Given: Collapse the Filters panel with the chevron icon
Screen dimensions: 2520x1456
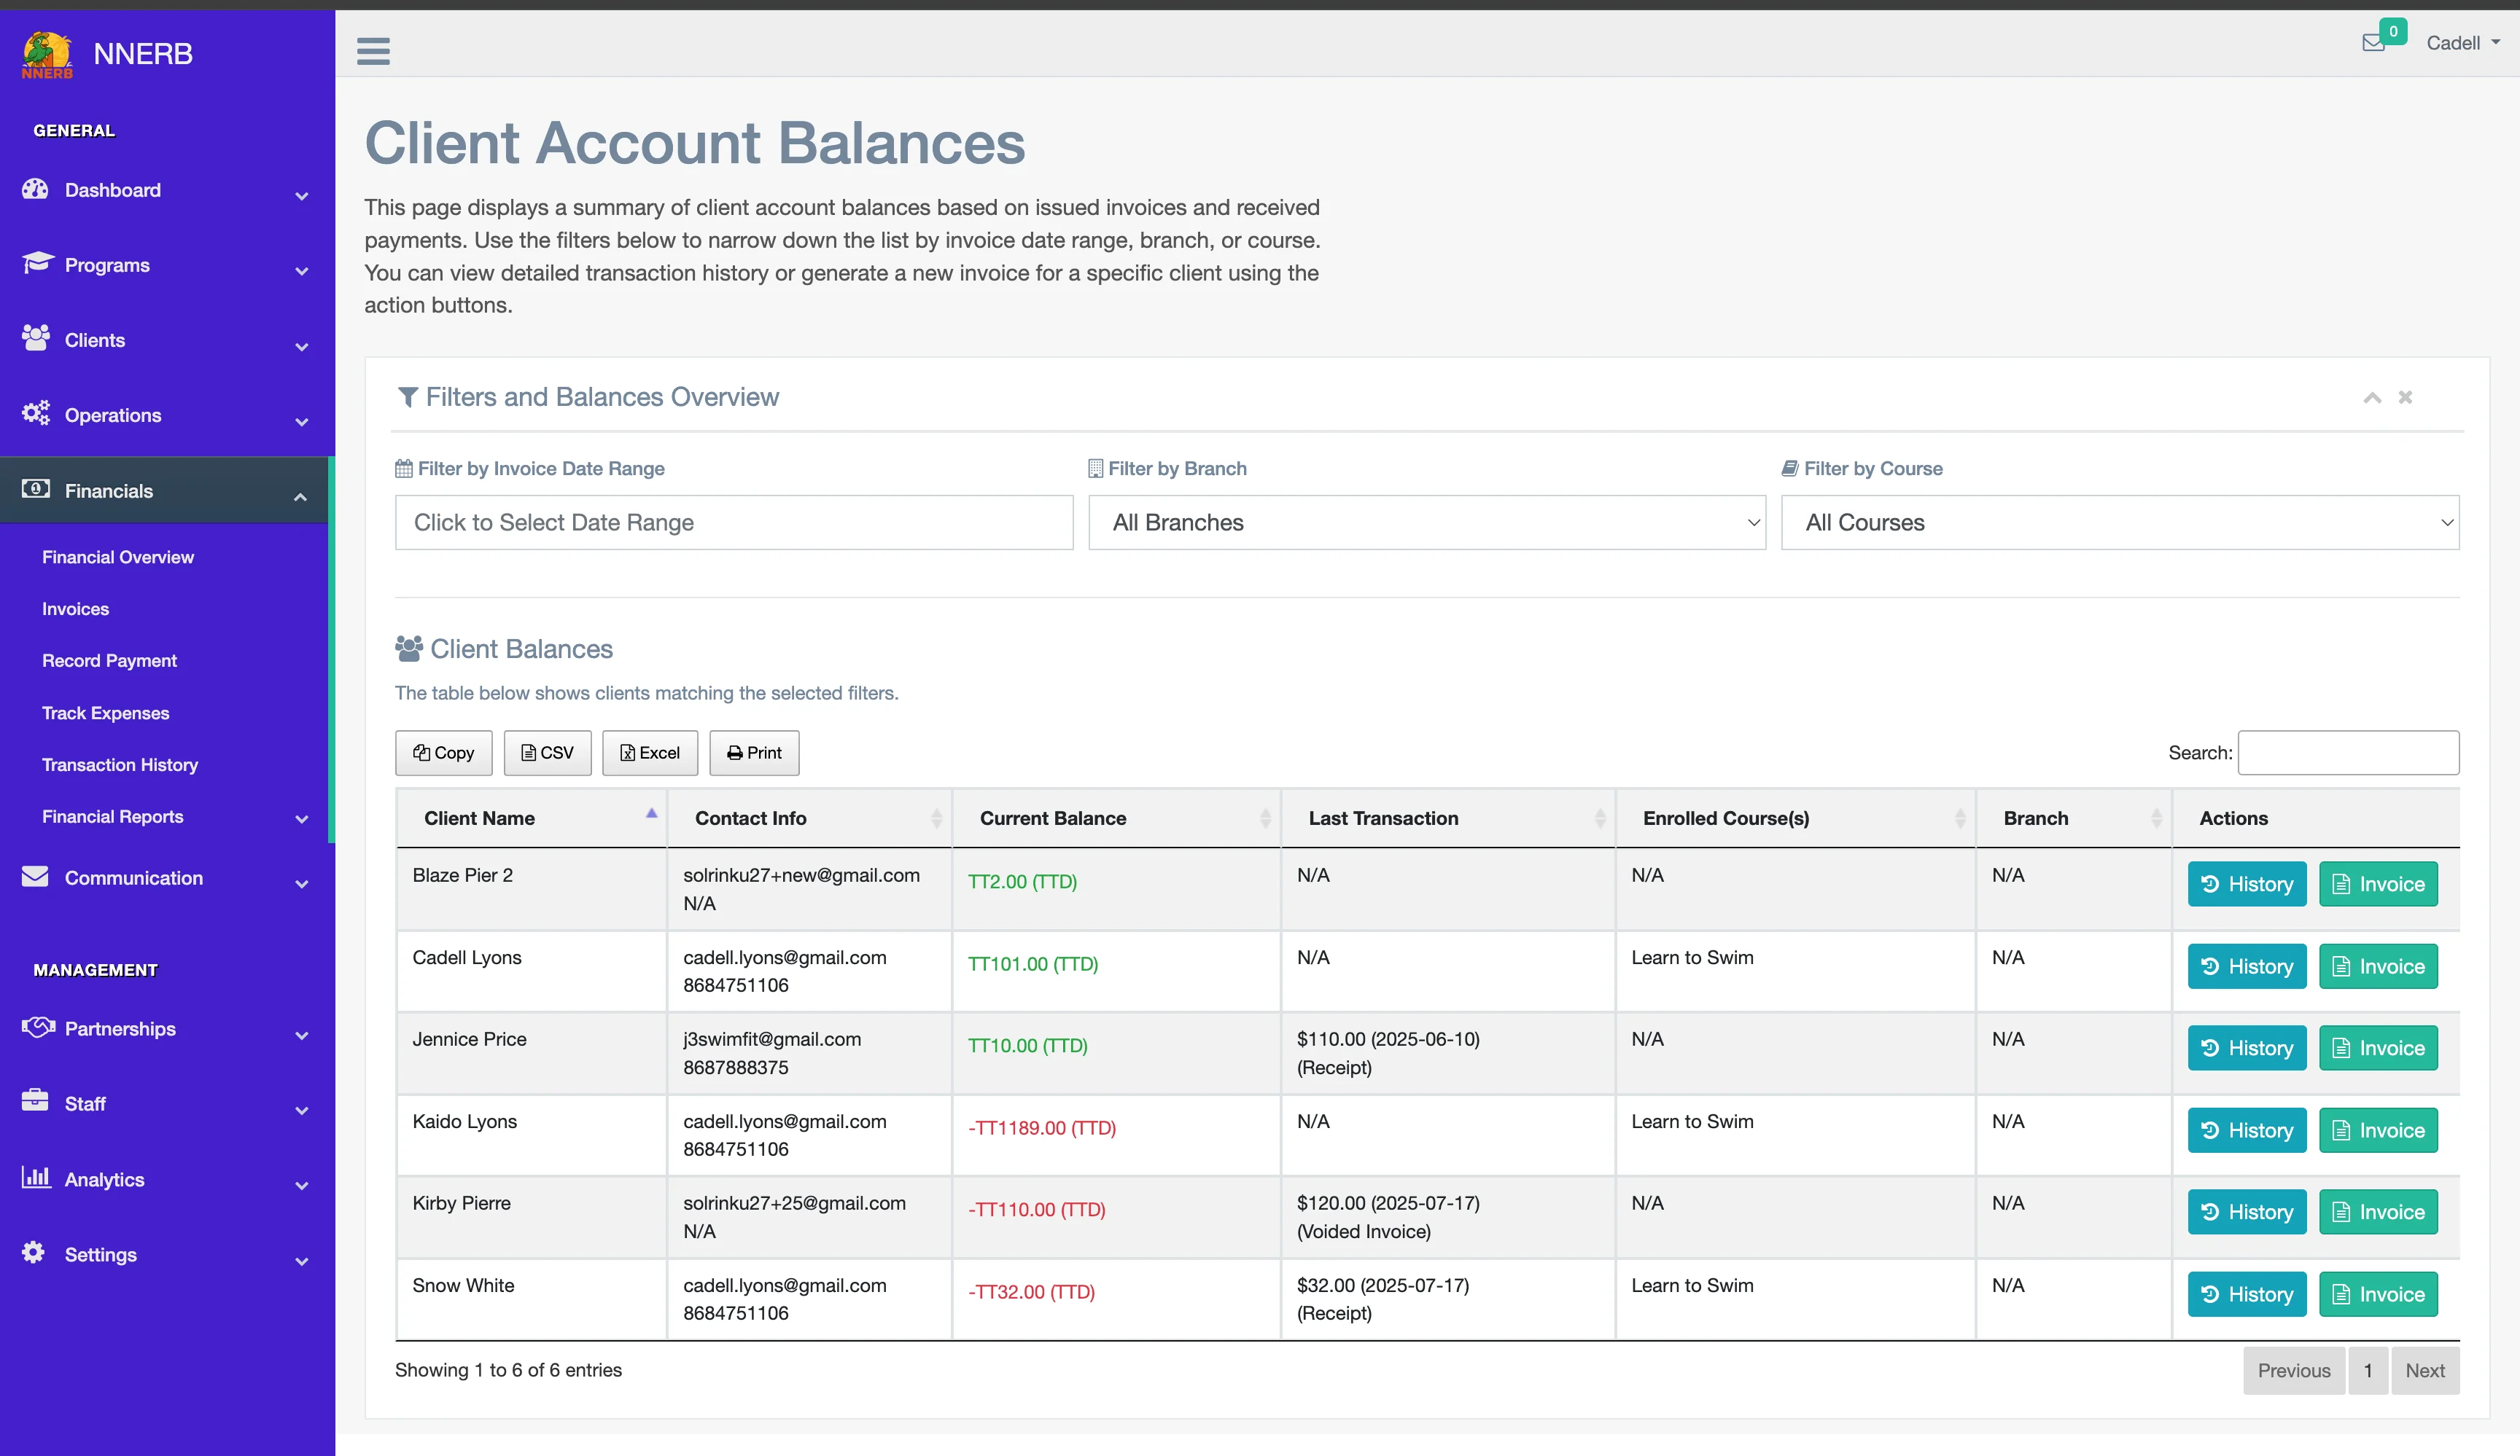Looking at the screenshot, I should 2372,398.
